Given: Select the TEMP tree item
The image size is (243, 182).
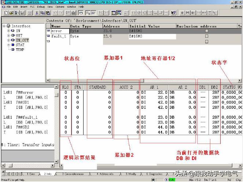Looking at the screenshot, I should [20, 49].
